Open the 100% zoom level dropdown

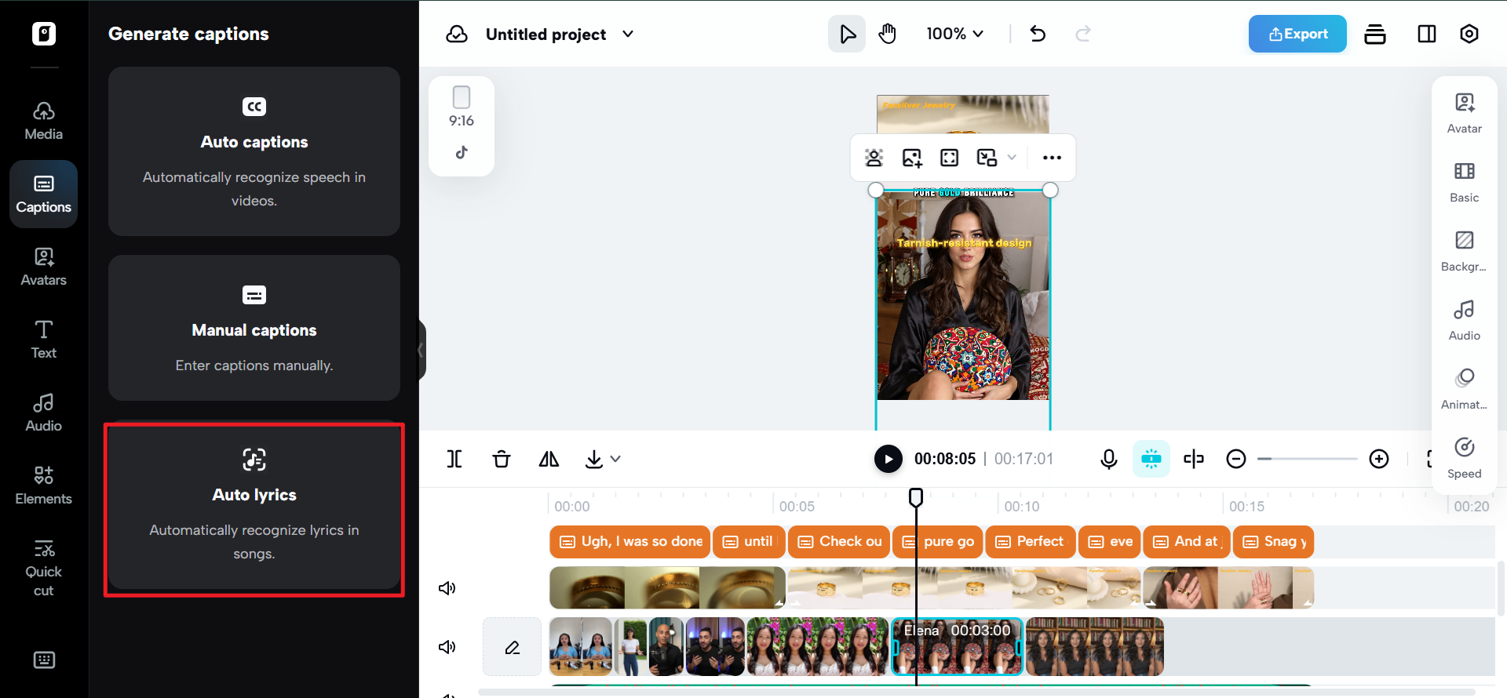pyautogui.click(x=954, y=34)
